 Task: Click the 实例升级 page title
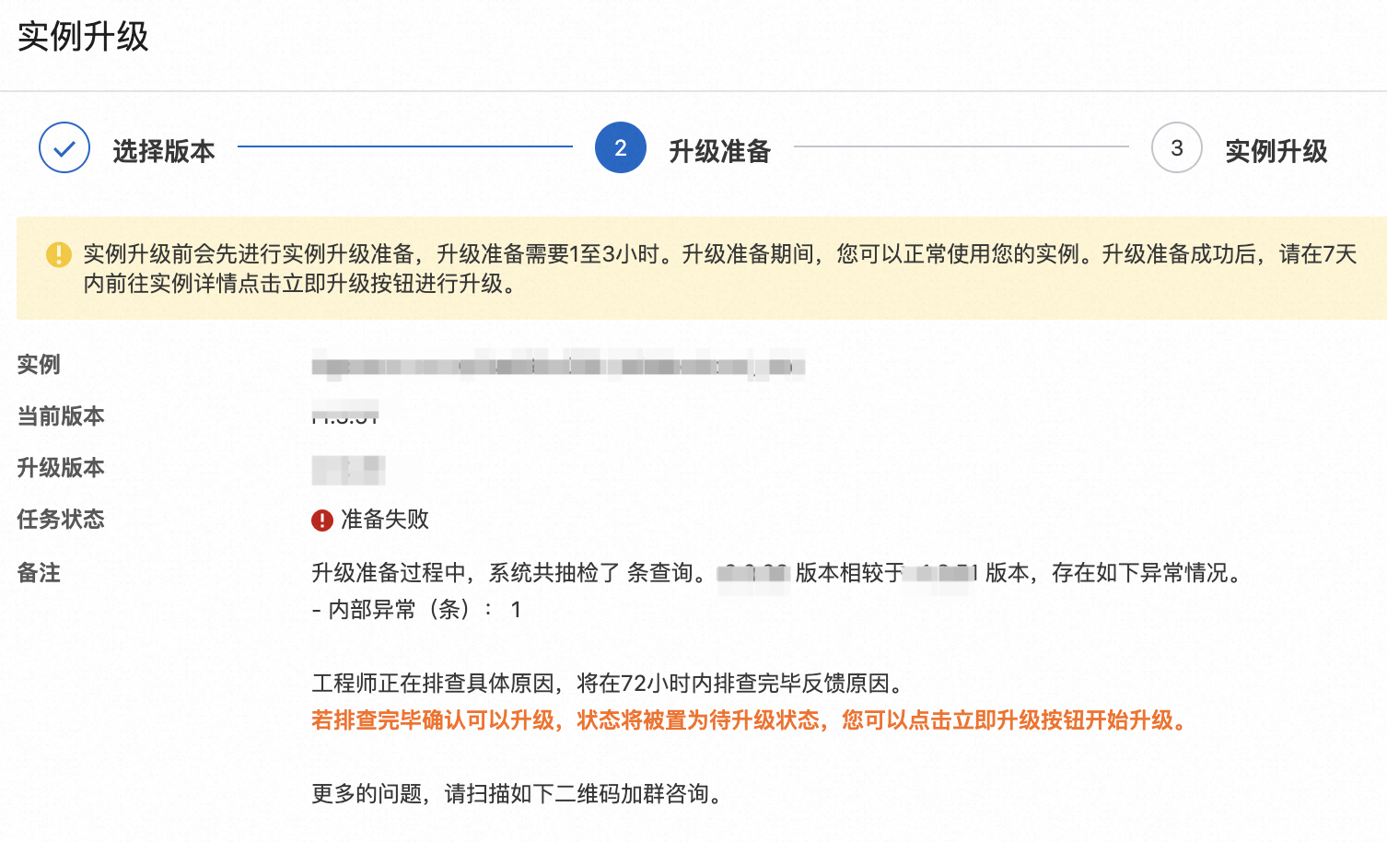point(83,37)
